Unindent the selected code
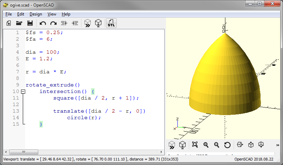 tap(64, 23)
